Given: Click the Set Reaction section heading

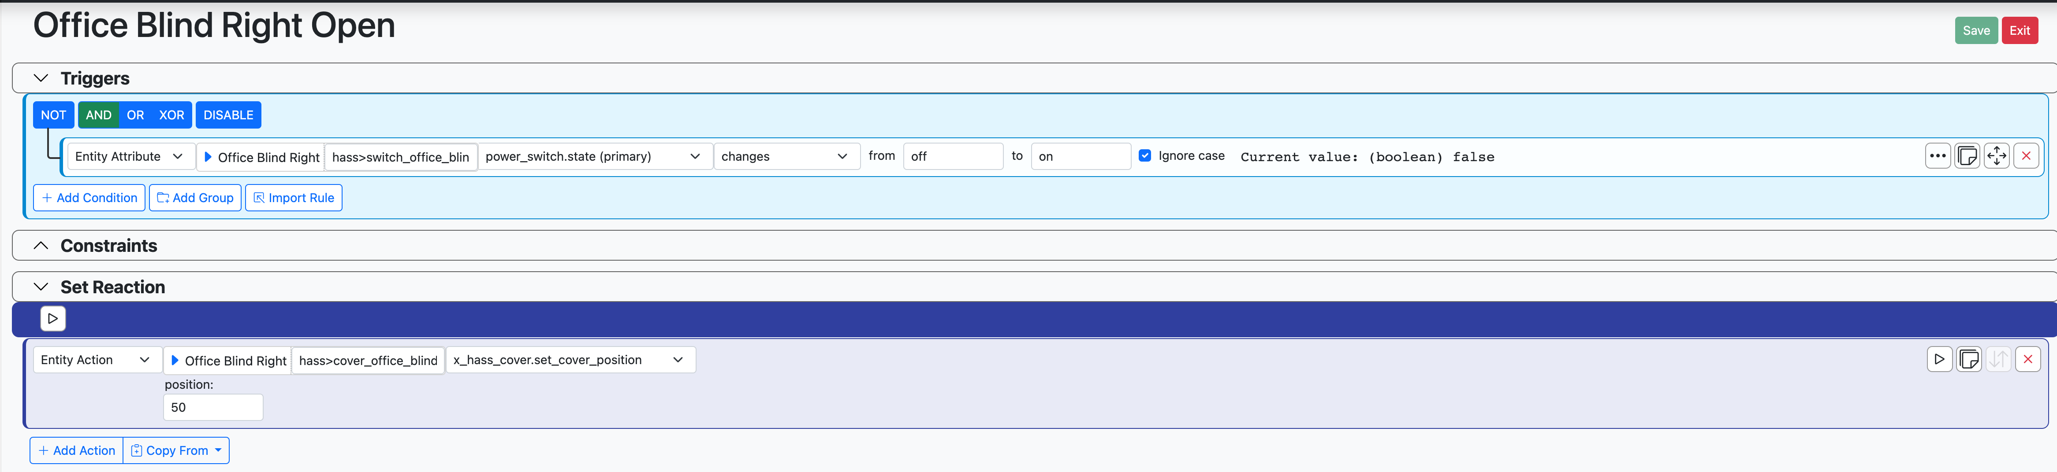Looking at the screenshot, I should pyautogui.click(x=112, y=287).
